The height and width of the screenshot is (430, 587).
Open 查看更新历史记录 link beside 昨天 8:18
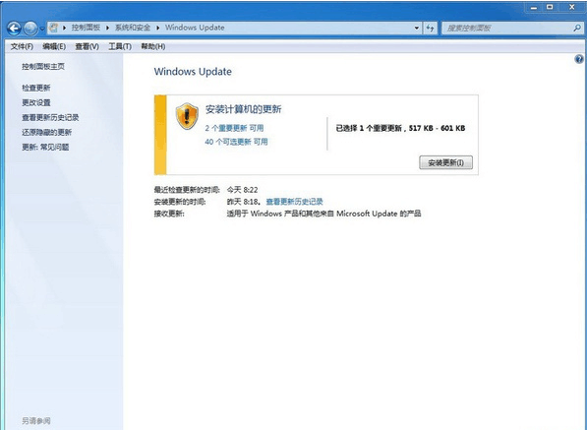[294, 202]
